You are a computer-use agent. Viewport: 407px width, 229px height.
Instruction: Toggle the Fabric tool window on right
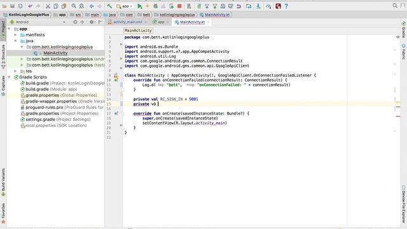point(404,52)
